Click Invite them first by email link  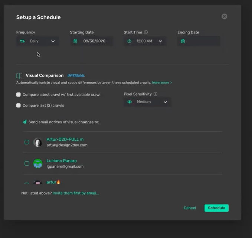coord(76,193)
